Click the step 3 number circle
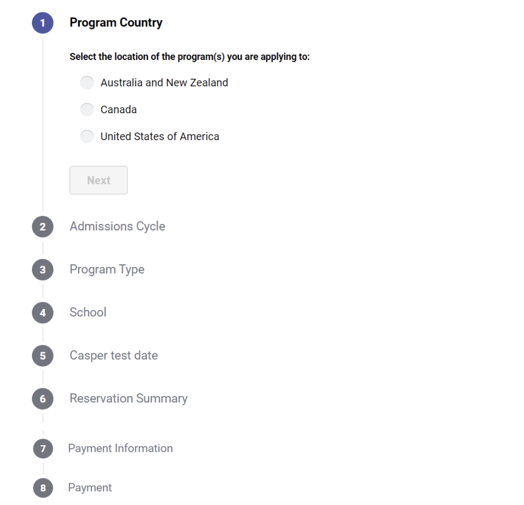 coord(43,270)
